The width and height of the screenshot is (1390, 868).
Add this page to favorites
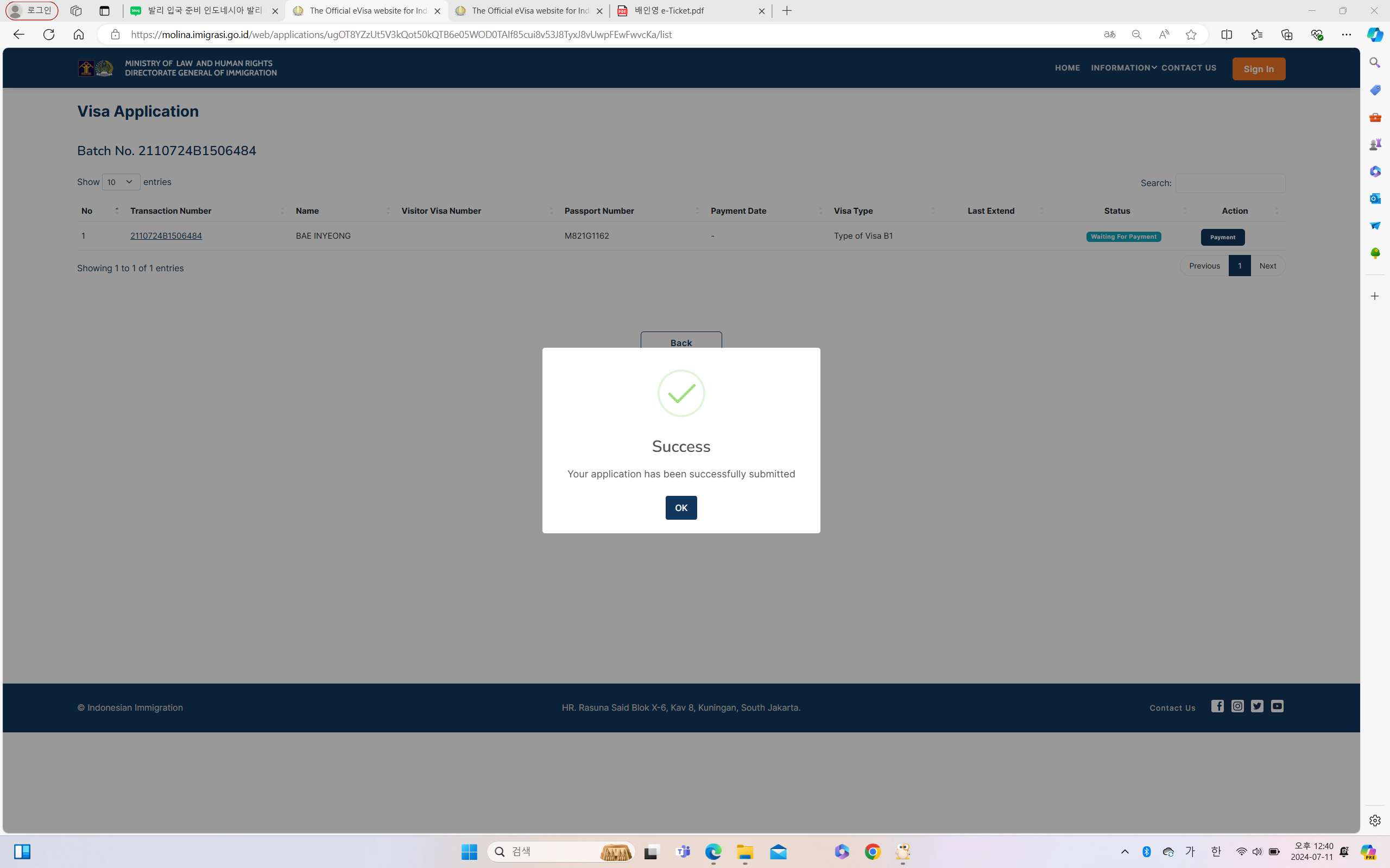pos(1190,34)
